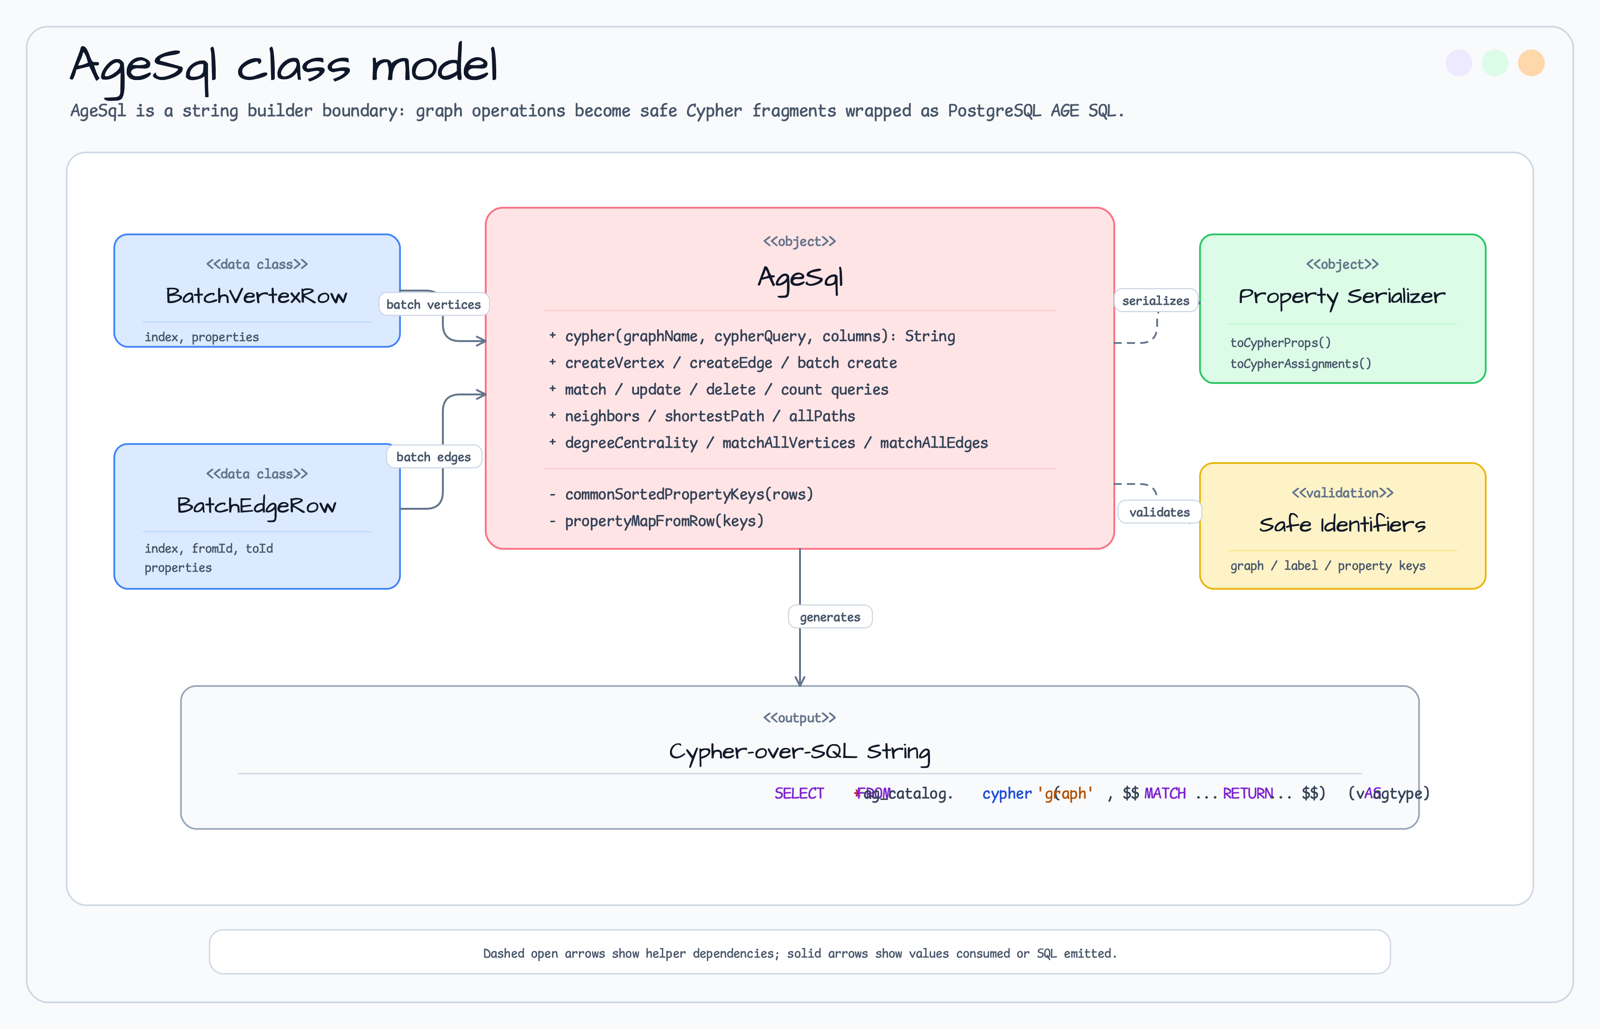This screenshot has width=1600, height=1029.
Task: Click the <<output>> stereotype label
Action: click(800, 717)
